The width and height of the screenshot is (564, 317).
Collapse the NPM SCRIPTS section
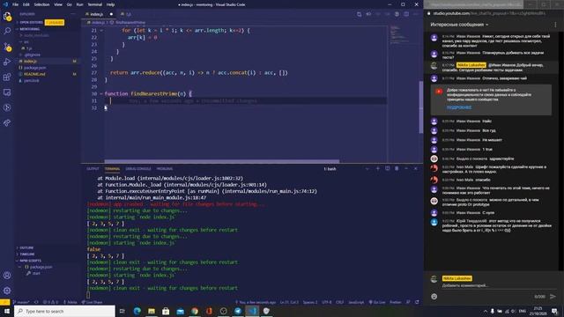[x=29, y=261]
